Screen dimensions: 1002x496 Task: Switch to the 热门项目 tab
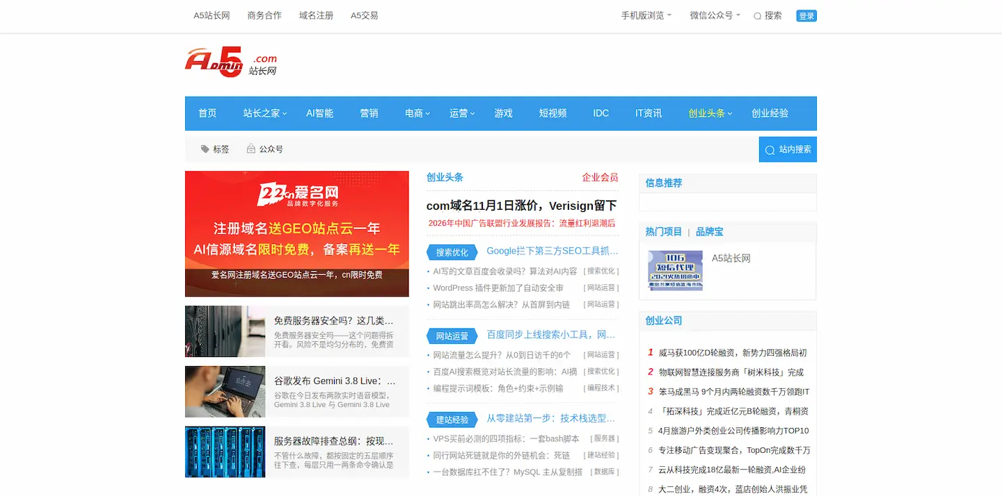coord(664,231)
